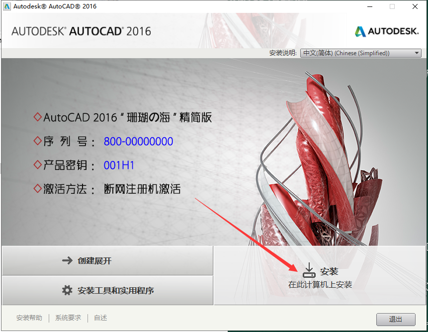Open the installation language dropdown
This screenshot has height=332, width=428.
point(360,53)
